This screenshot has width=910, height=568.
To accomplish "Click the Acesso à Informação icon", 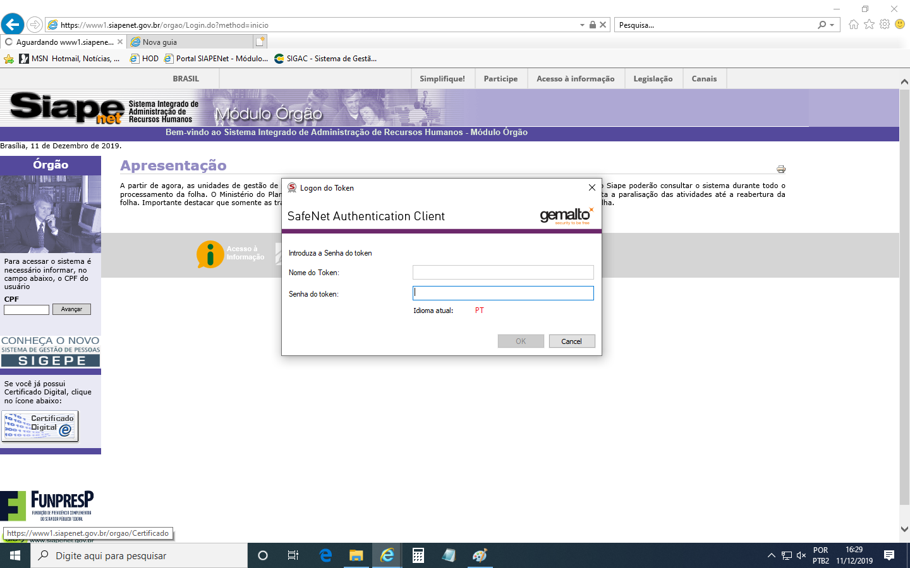I will coord(211,254).
